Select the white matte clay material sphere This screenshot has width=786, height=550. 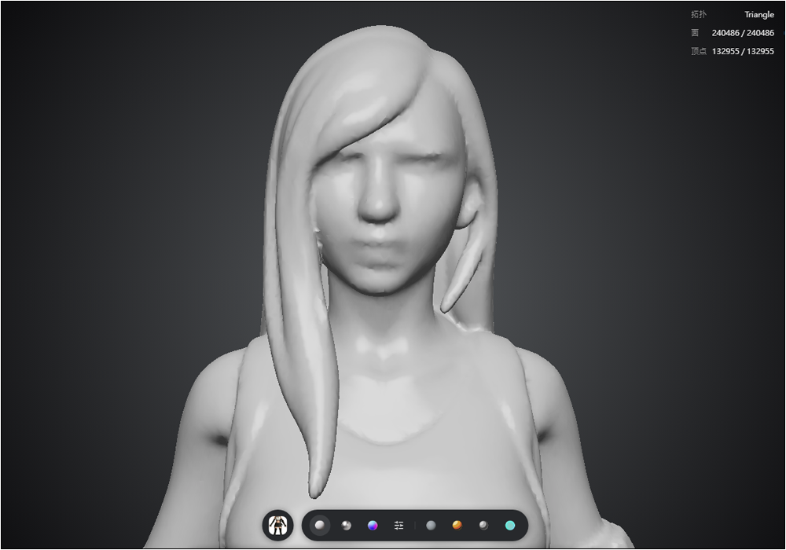click(x=319, y=526)
